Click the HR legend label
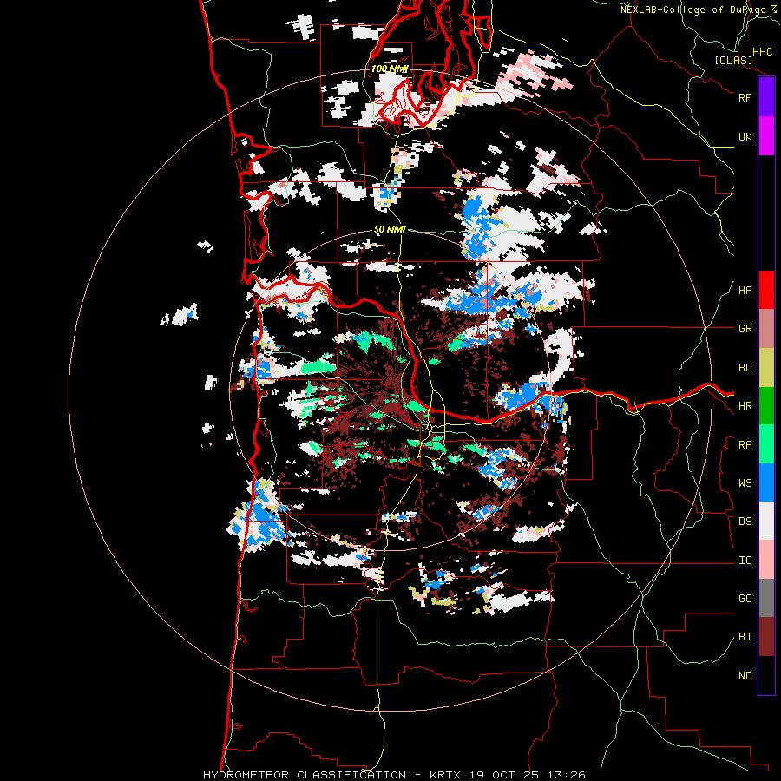 point(745,406)
